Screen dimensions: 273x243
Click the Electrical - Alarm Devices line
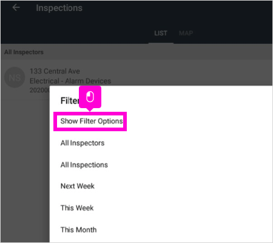pos(70,81)
